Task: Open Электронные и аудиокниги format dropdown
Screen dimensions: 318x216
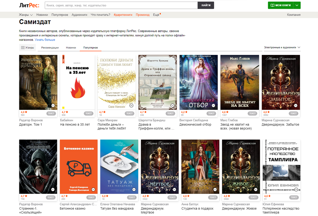Action: pos(282,47)
